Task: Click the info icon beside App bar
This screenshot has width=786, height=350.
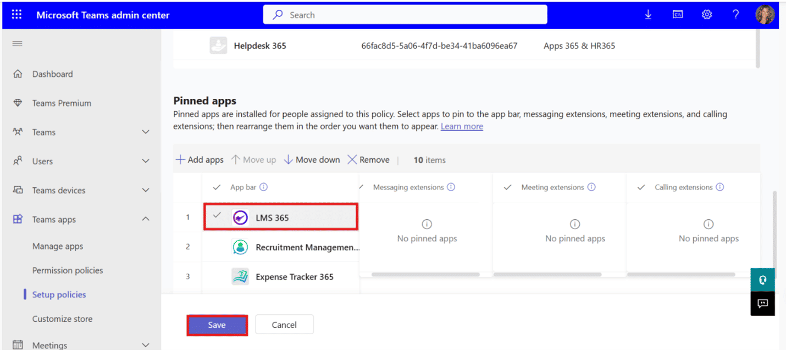Action: pos(263,187)
